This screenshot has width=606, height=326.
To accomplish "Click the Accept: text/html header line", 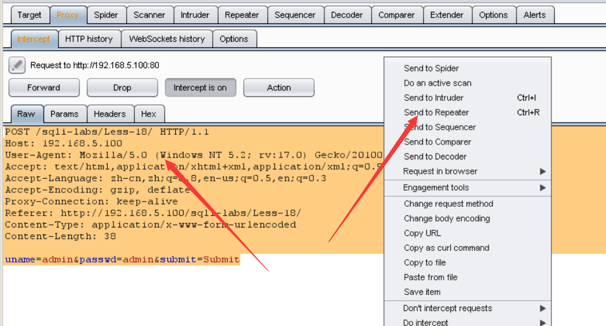I will click(193, 167).
